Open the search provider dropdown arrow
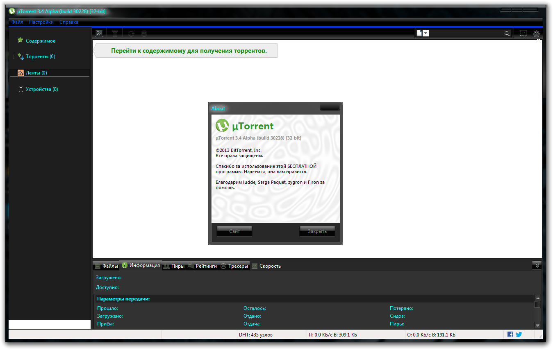553x350 pixels. click(x=426, y=34)
